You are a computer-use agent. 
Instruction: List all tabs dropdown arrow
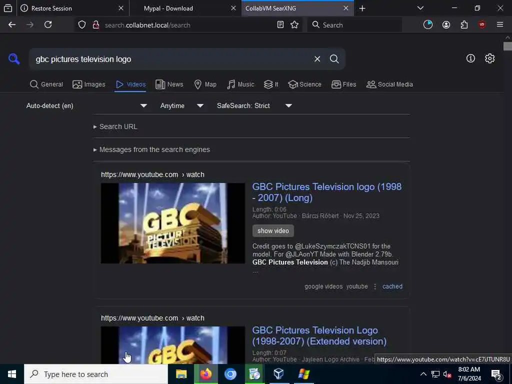(420, 8)
